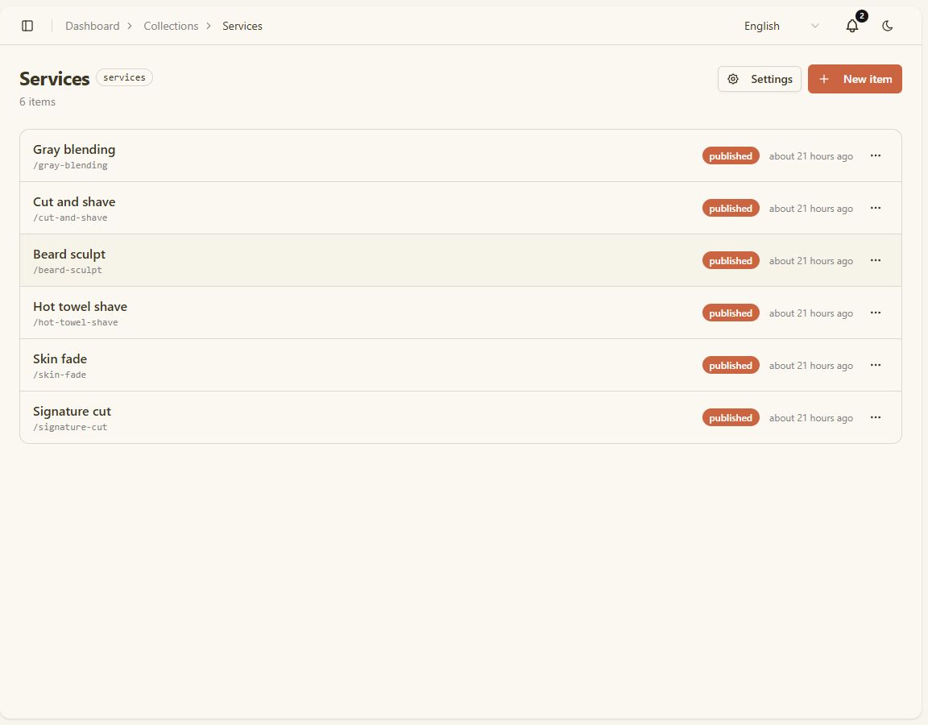Click the Services page heading
This screenshot has width=928, height=725.
point(55,79)
